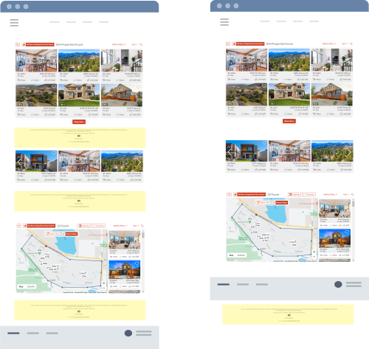Zoom out on the left window map
Screen dimensions: 369x349
pyautogui.click(x=104, y=288)
